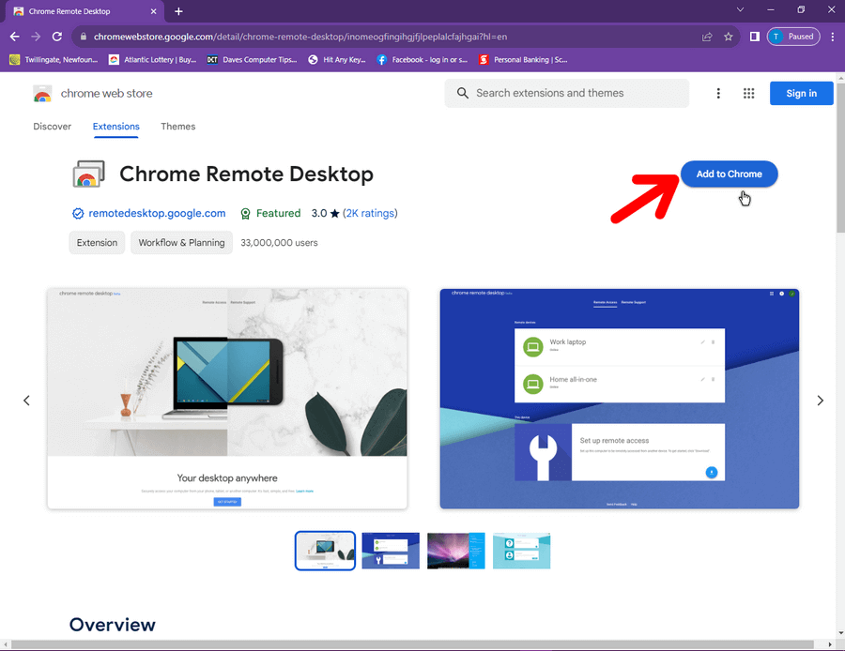The image size is (845, 651).
Task: Close the Chrome Remote Desktop tab
Action: point(154,11)
